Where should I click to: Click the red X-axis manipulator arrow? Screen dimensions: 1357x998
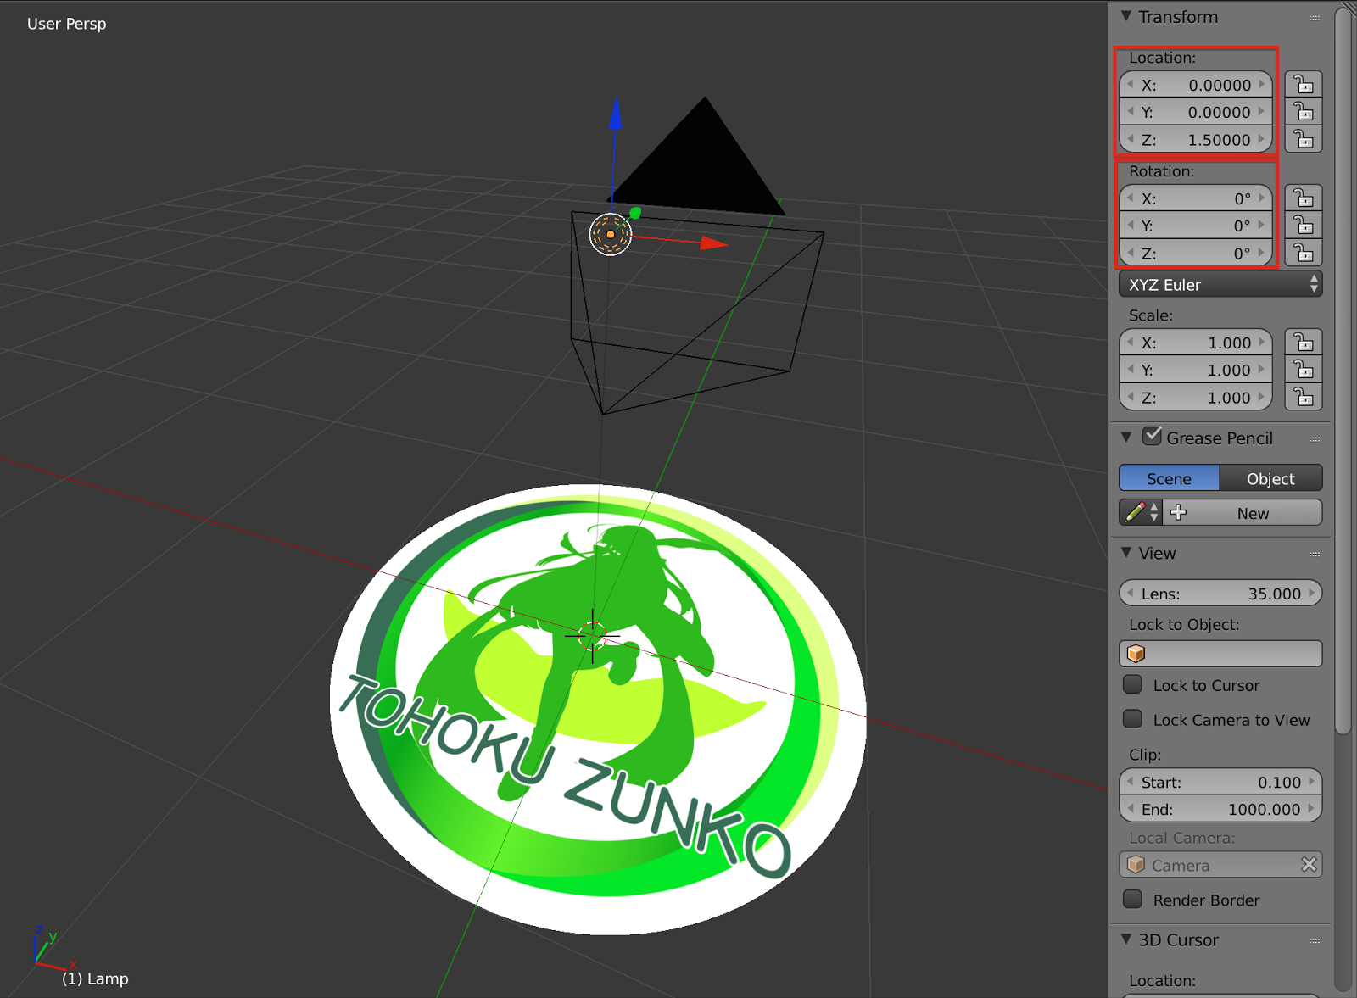coord(714,243)
